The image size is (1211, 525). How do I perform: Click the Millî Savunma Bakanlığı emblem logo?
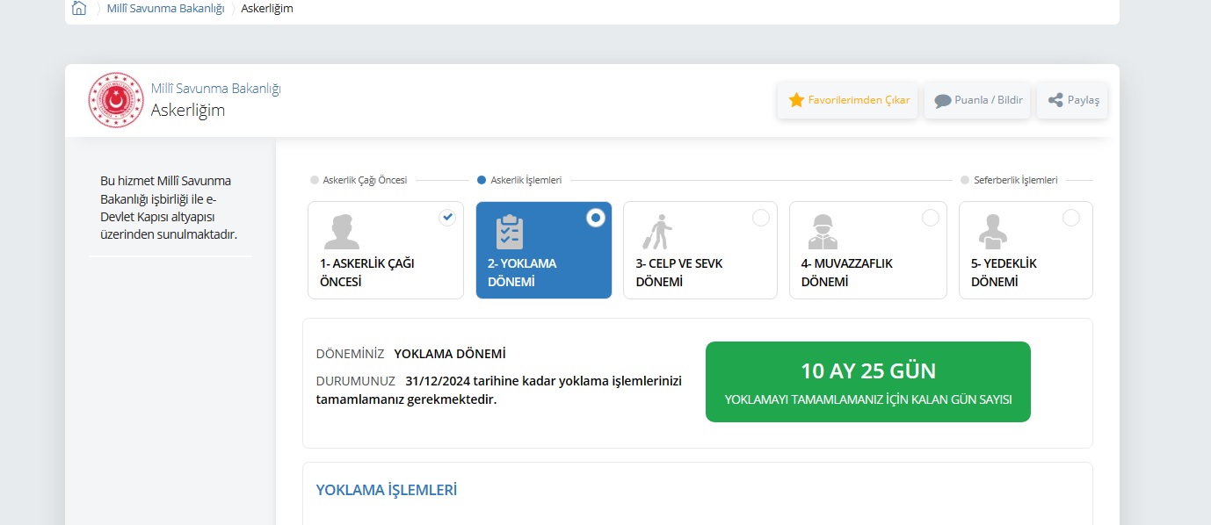(115, 100)
